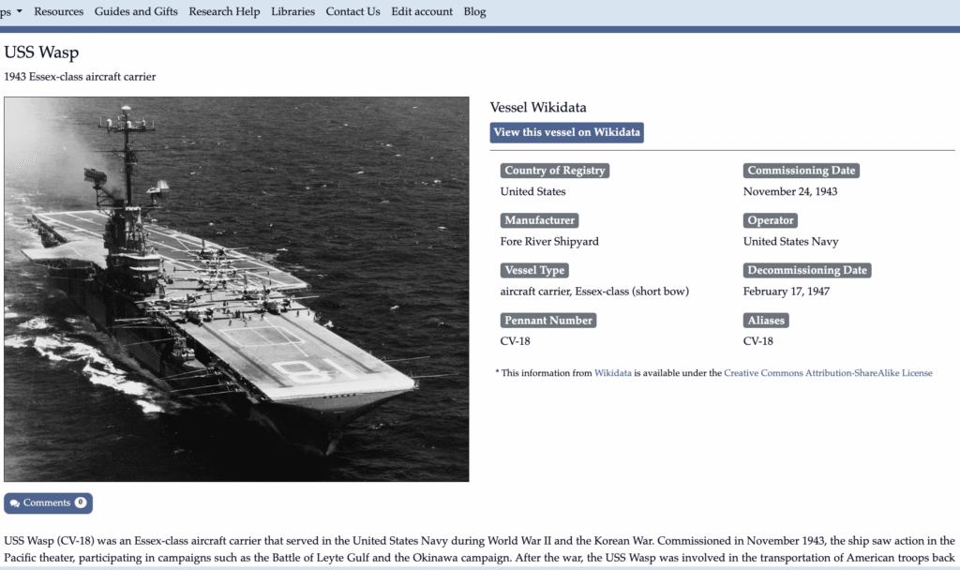Image resolution: width=960 pixels, height=570 pixels.
Task: Open the Libraries navigation link
Action: click(292, 11)
